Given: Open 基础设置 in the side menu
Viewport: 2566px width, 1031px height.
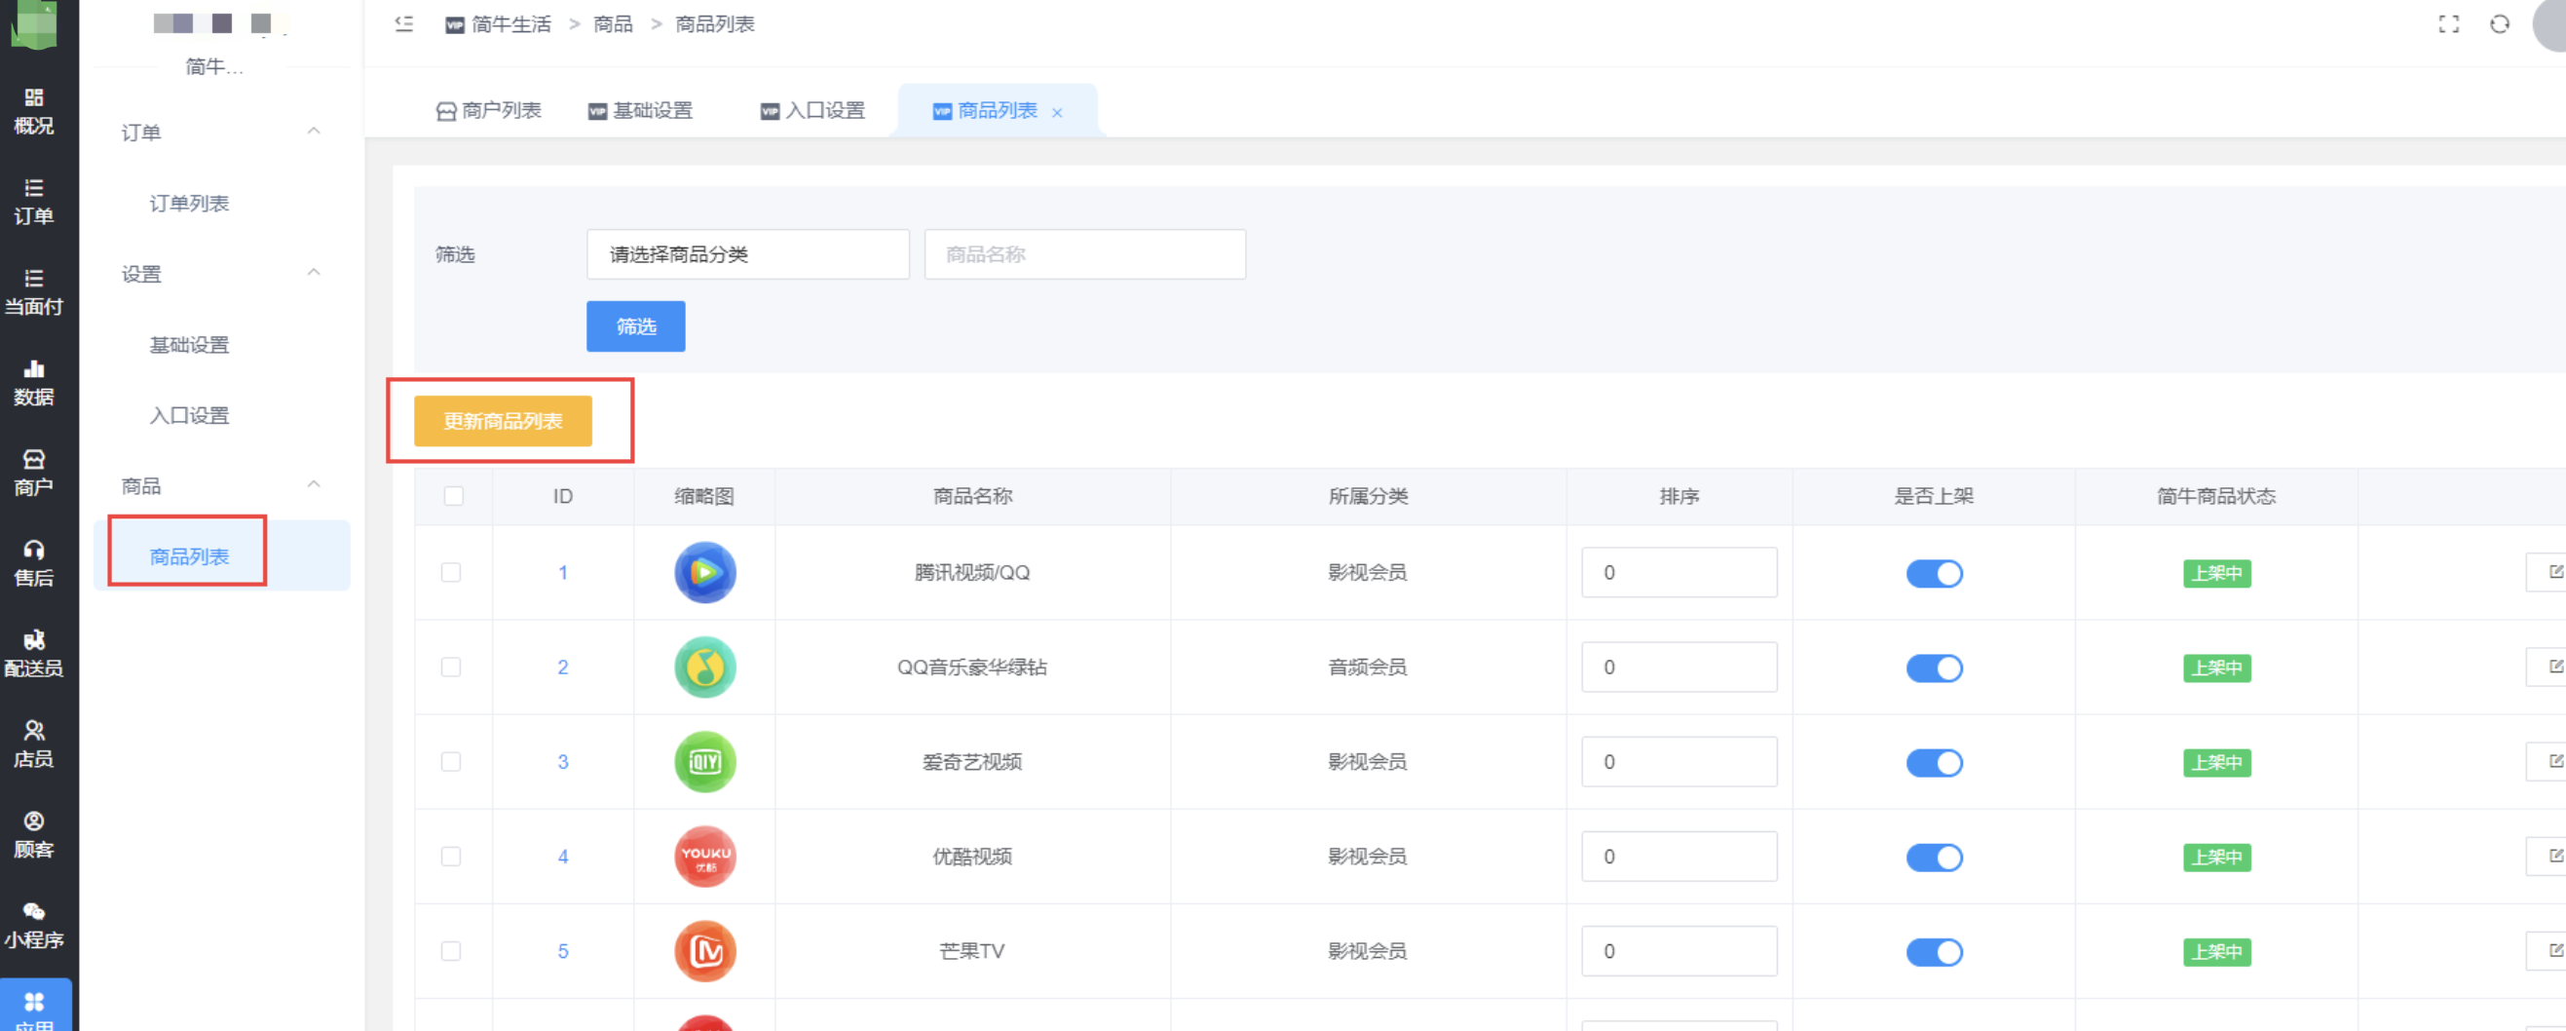Looking at the screenshot, I should point(189,345).
